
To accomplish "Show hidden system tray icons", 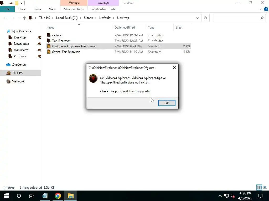I will click(220, 196).
